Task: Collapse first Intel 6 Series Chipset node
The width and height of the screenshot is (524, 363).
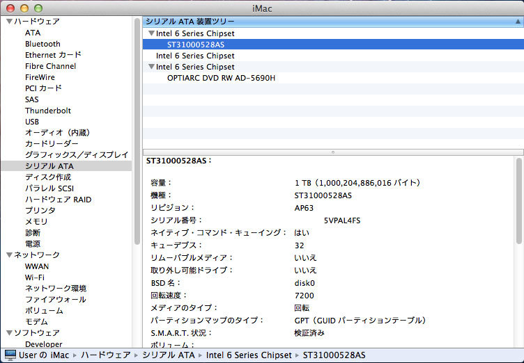Action: point(151,33)
